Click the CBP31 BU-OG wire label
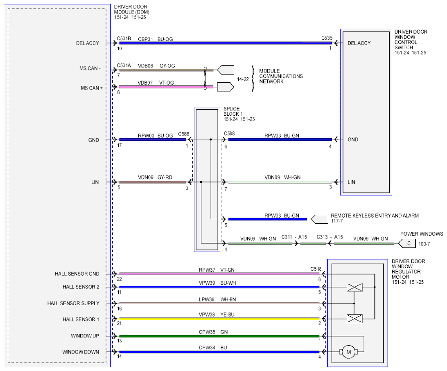Screen dimensions: 447x371 (x=156, y=39)
